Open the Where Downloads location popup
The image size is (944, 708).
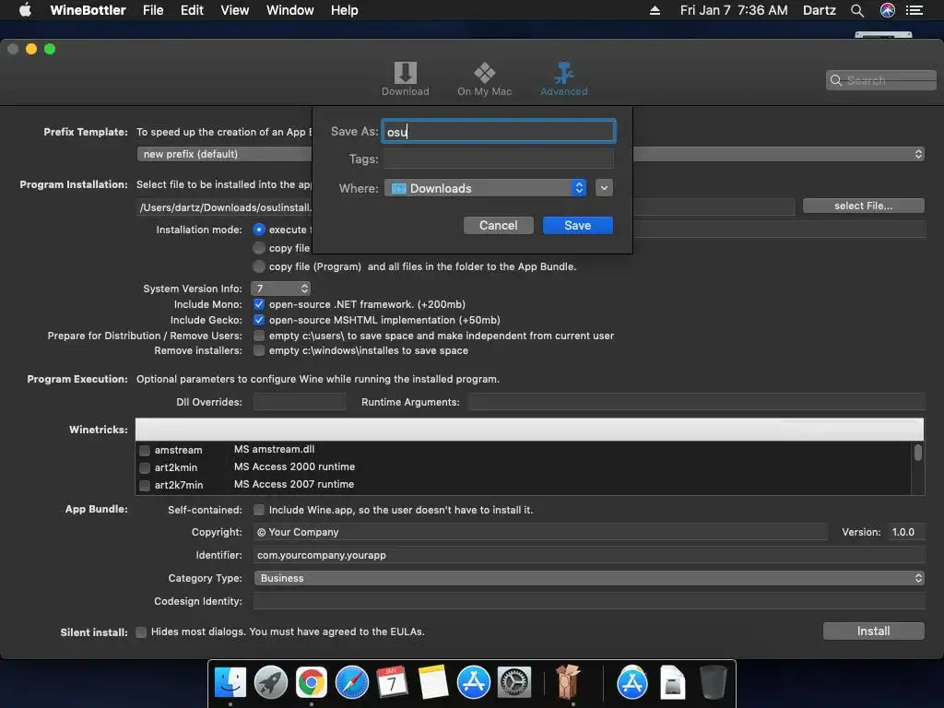(x=485, y=188)
